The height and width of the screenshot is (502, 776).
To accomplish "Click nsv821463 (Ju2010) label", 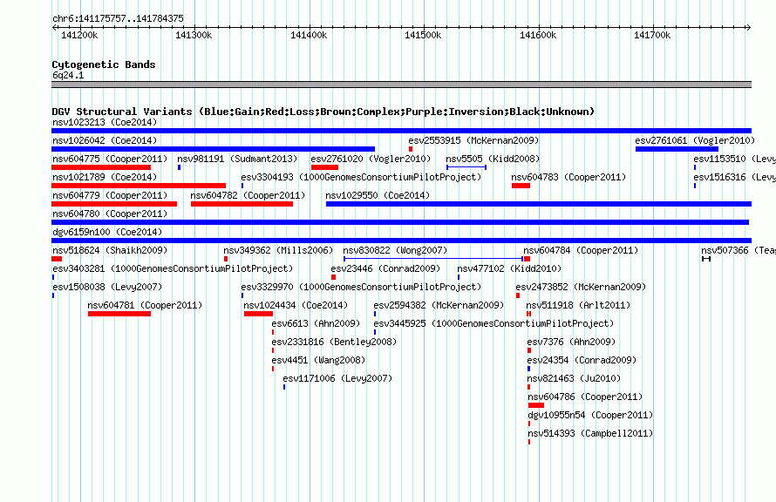I will tap(574, 378).
